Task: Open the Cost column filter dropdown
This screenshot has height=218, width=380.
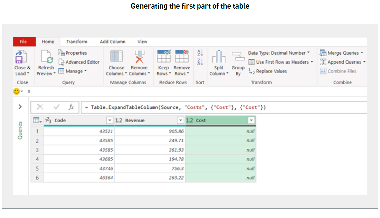Action: pos(252,120)
